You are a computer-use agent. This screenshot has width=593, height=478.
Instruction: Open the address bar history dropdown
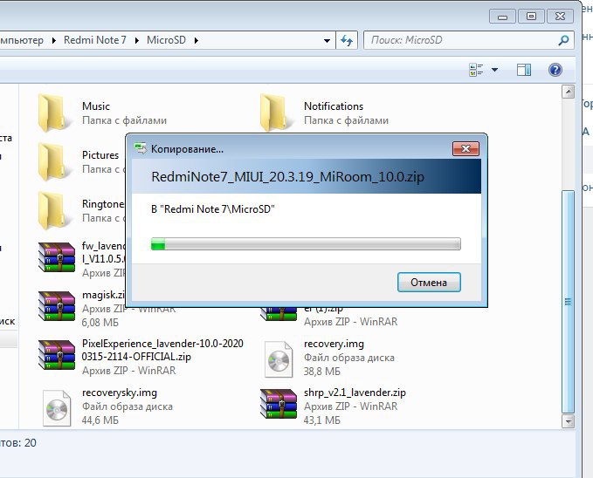(328, 40)
